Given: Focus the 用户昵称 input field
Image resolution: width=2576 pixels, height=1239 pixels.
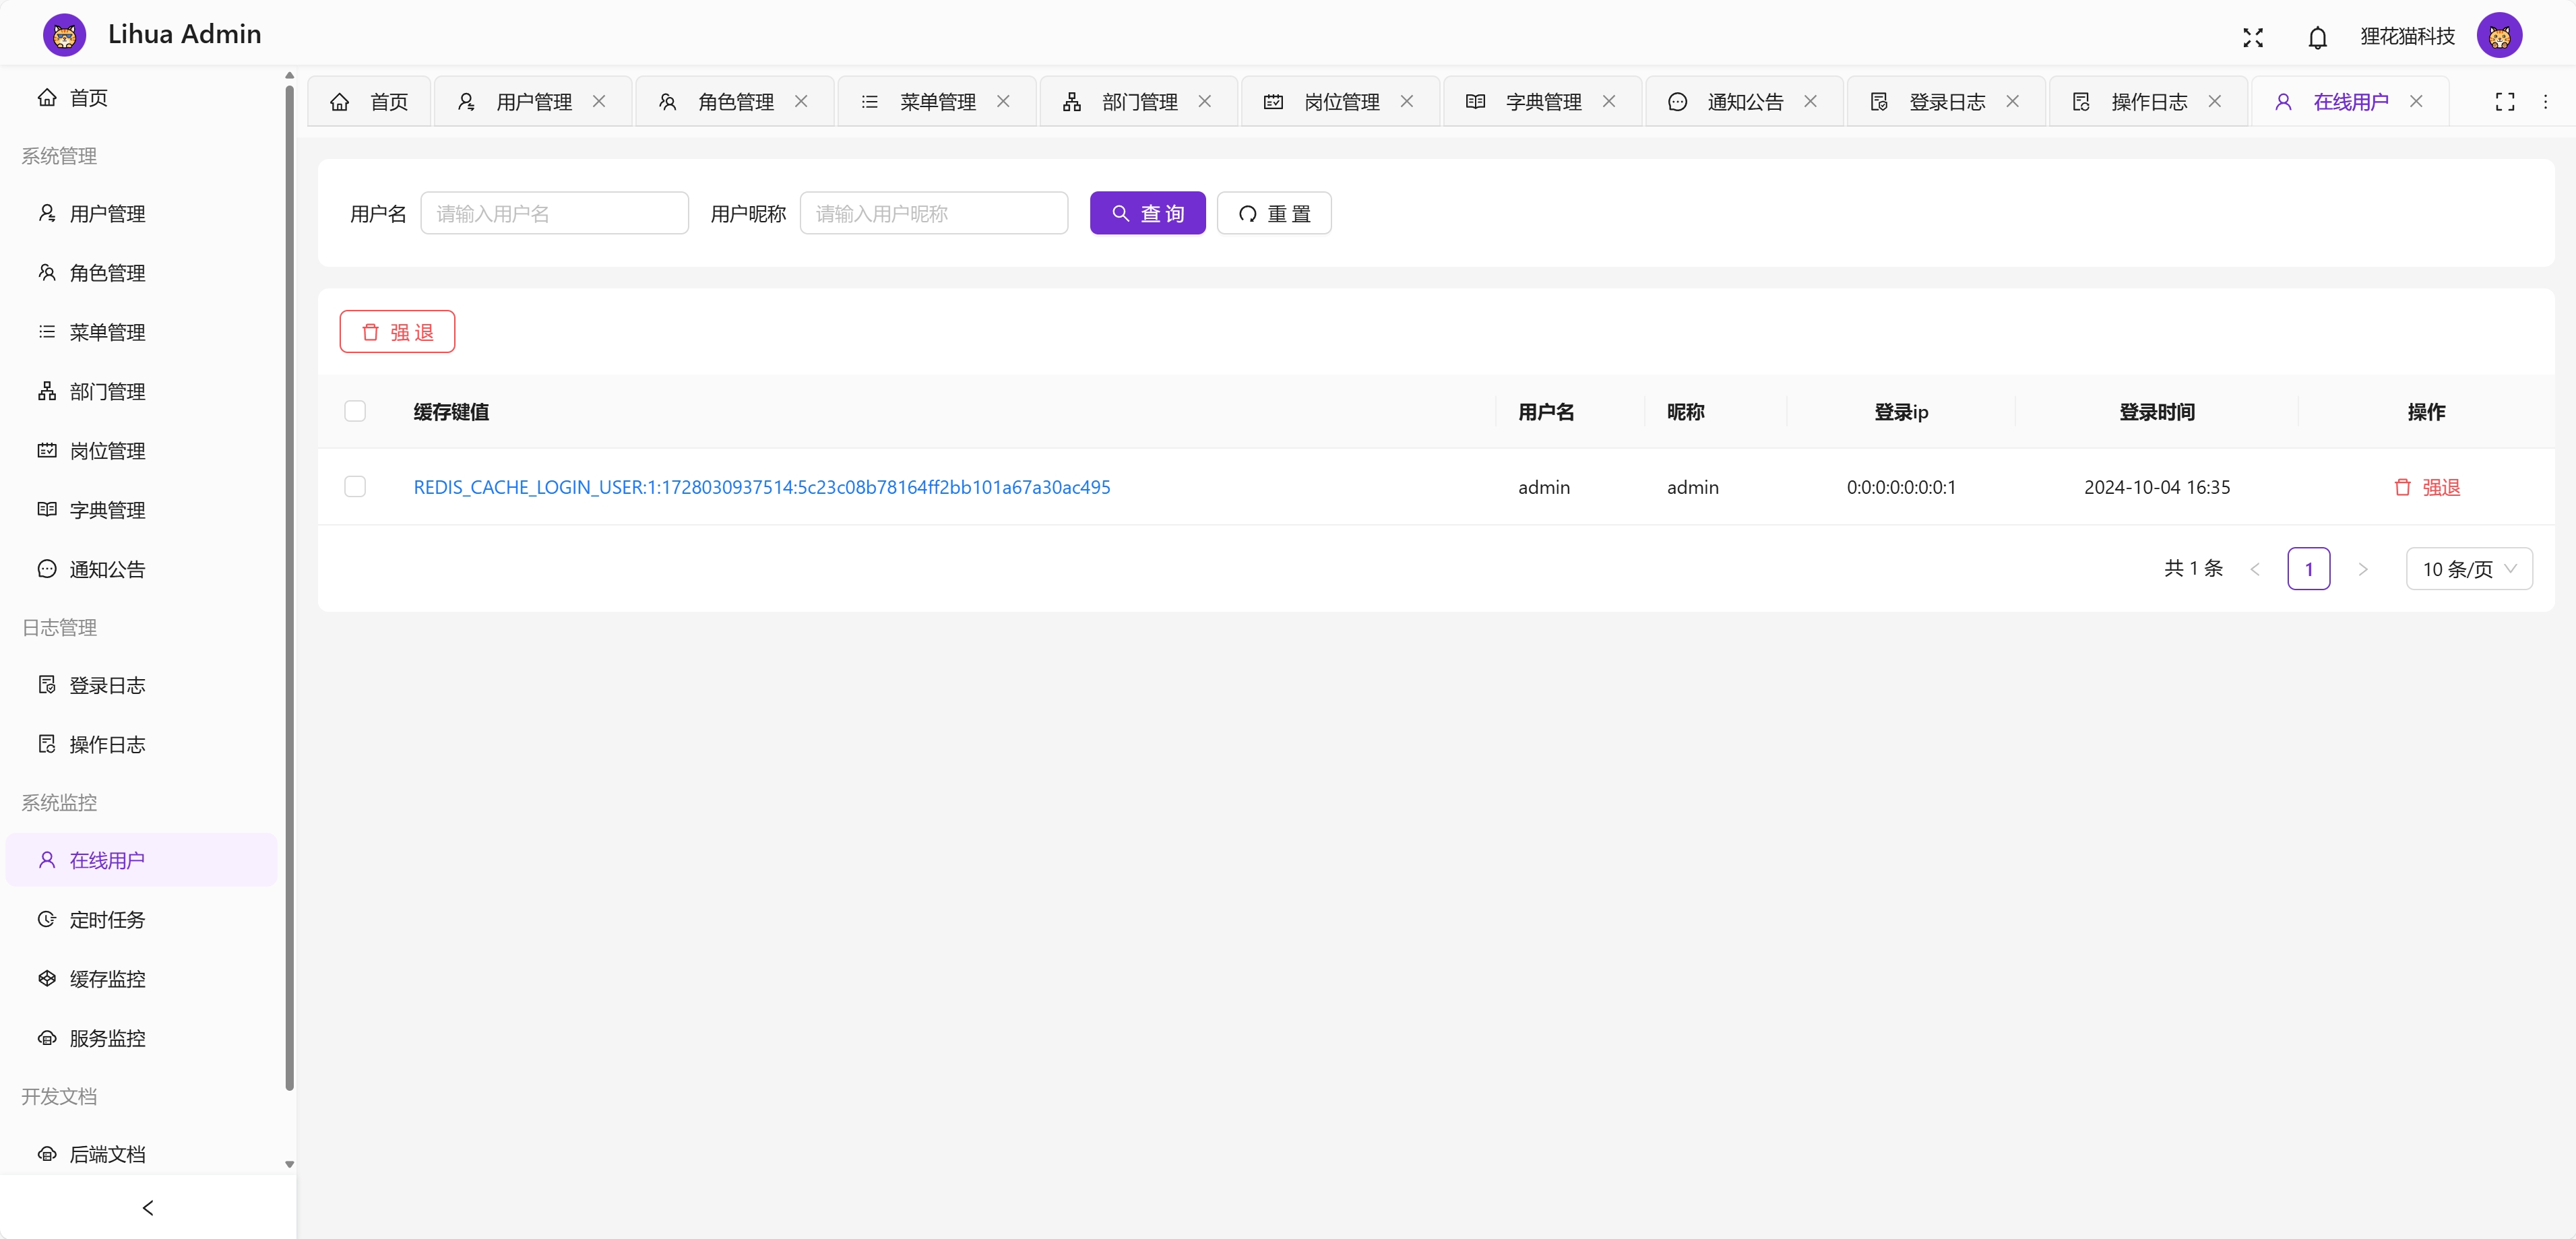Looking at the screenshot, I should 934,213.
